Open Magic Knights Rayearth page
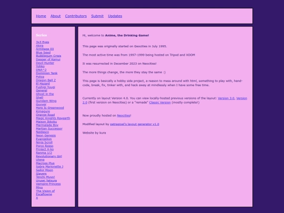This screenshot has width=284, height=213. click(x=53, y=118)
